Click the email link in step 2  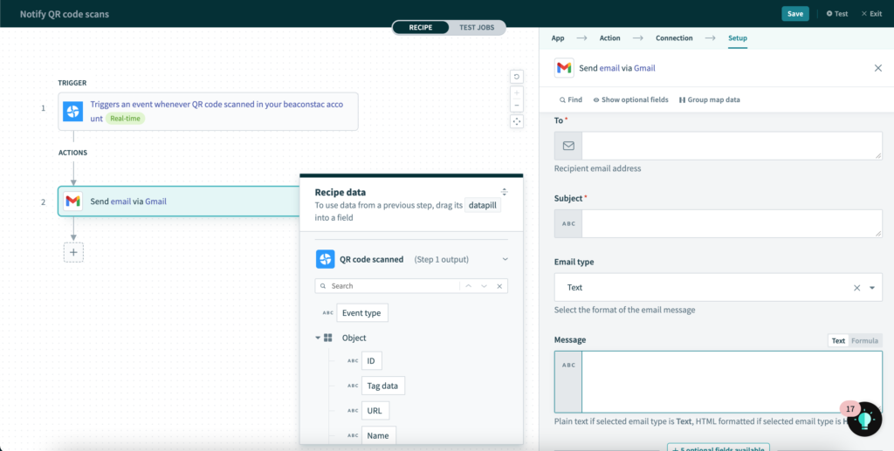pos(120,201)
